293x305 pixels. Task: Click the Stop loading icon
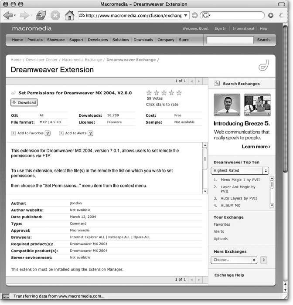click(x=55, y=16)
